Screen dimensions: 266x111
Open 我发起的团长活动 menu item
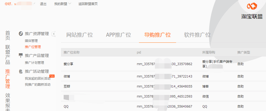(x=38, y=79)
